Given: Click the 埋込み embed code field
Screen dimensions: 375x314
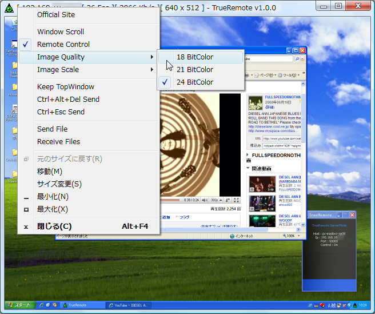Looking at the screenshot, I should click(x=281, y=145).
